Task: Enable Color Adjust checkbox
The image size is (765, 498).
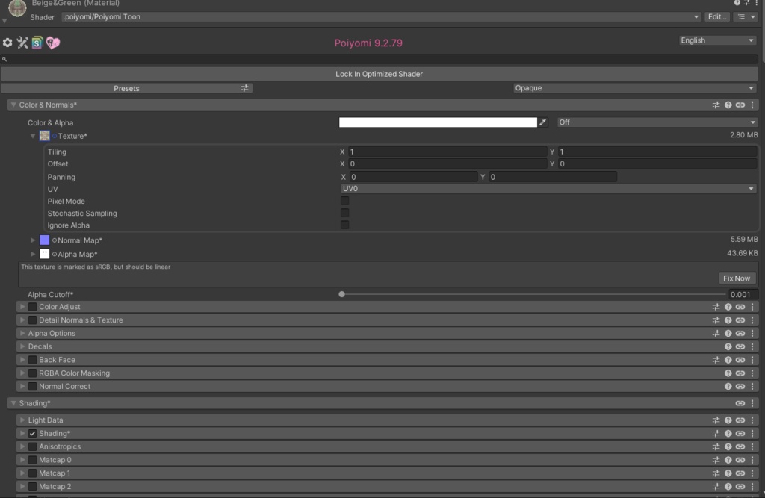Action: 32,307
